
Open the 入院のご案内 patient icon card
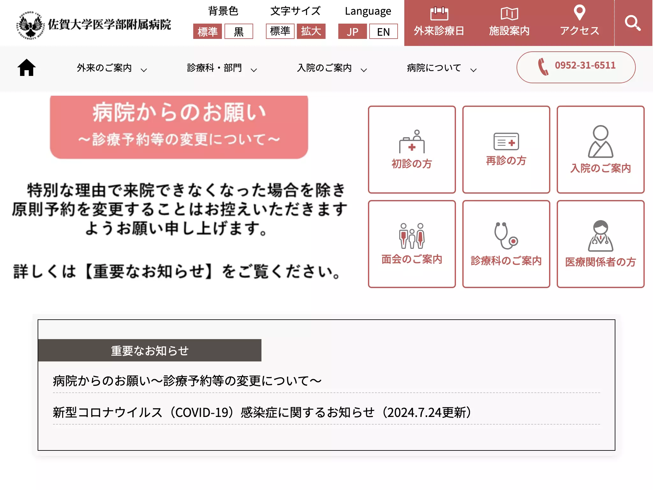pyautogui.click(x=600, y=150)
